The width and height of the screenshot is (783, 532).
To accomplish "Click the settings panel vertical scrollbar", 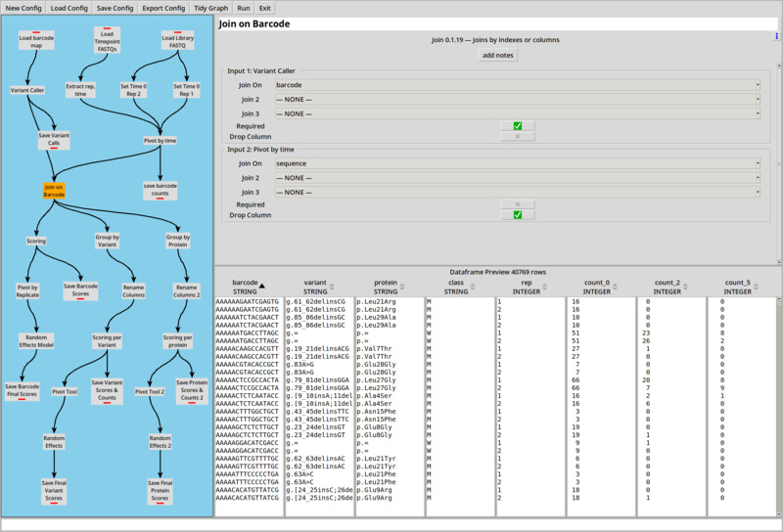I will [x=779, y=163].
